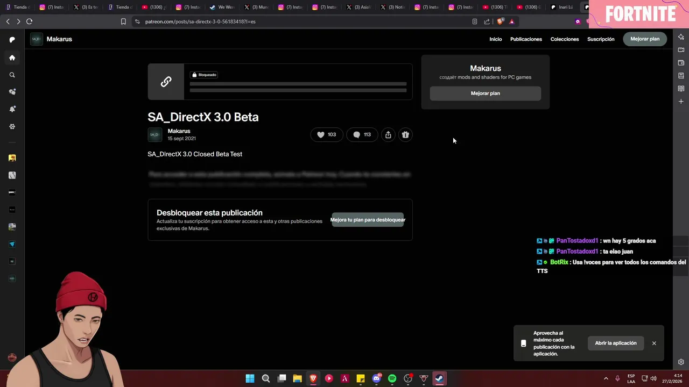Like the post with 103 hearts
Viewport: 689px width, 387px height.
point(326,135)
